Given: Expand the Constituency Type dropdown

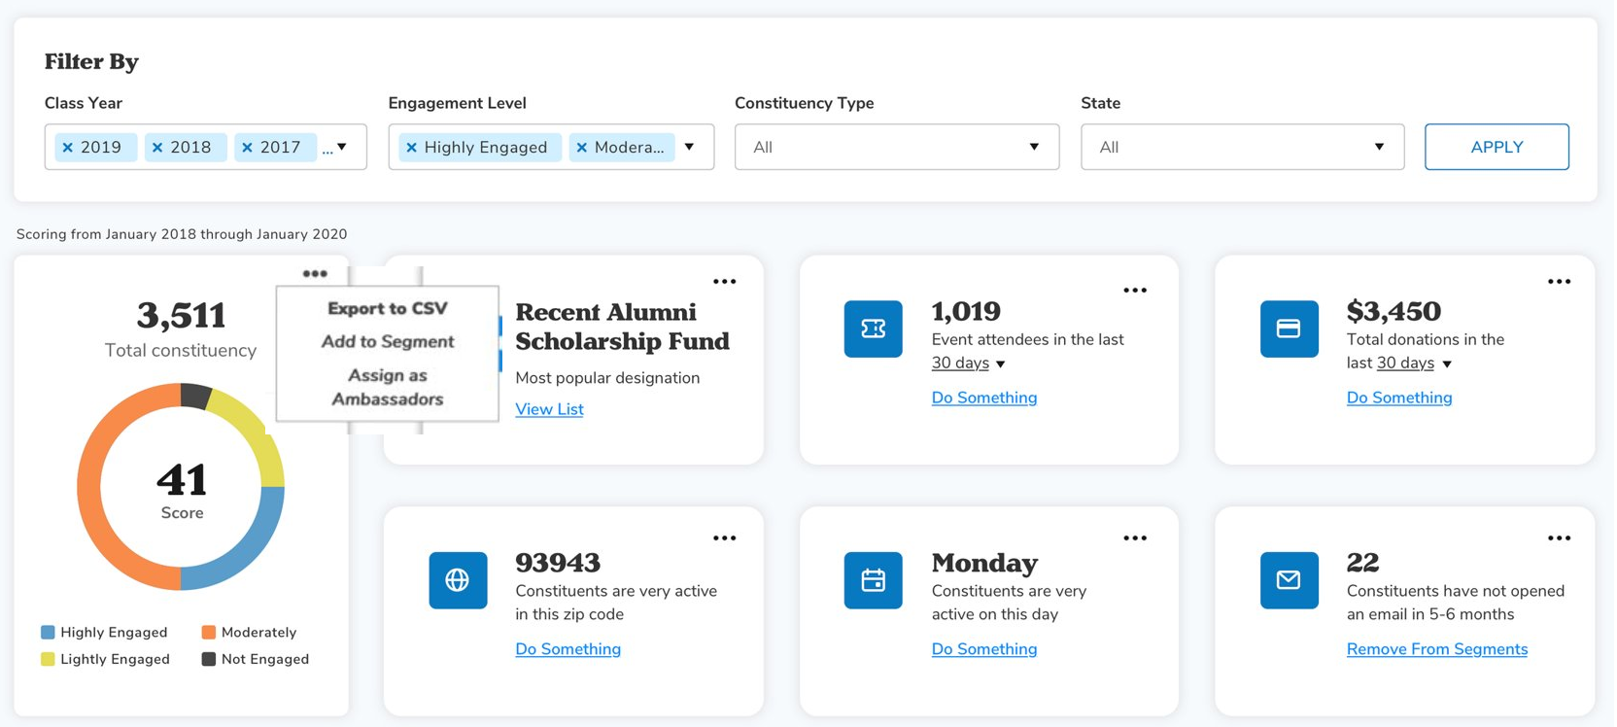Looking at the screenshot, I should pyautogui.click(x=896, y=147).
